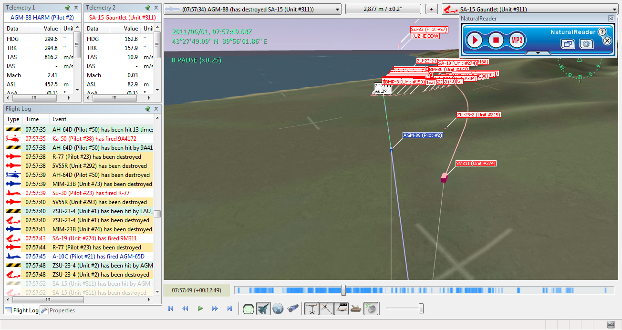The image size is (622, 330).
Task: Close the Telemetry 2 panel
Action: tap(156, 8)
